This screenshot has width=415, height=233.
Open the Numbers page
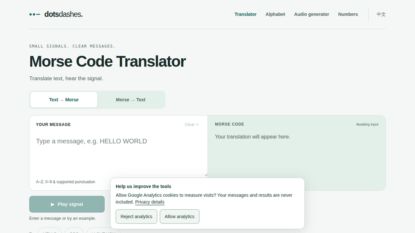coord(348,14)
